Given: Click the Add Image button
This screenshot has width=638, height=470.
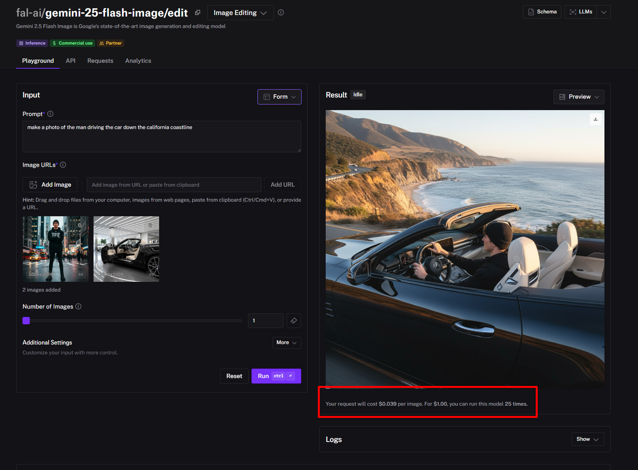Looking at the screenshot, I should pyautogui.click(x=50, y=185).
